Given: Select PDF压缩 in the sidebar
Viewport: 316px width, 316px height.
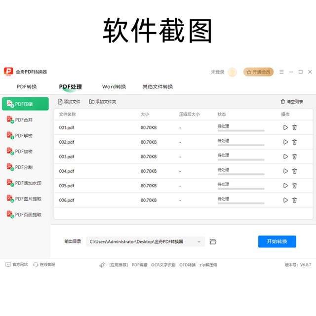Looking at the screenshot, I should [x=25, y=104].
